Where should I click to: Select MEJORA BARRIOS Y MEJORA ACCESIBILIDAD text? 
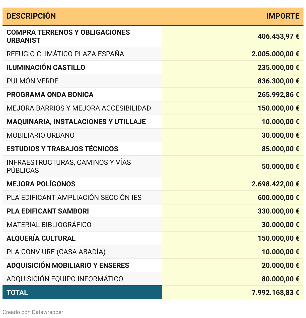pos(79,108)
